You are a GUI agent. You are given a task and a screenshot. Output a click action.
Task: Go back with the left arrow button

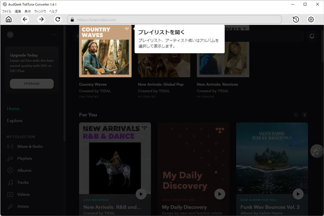[25, 19]
